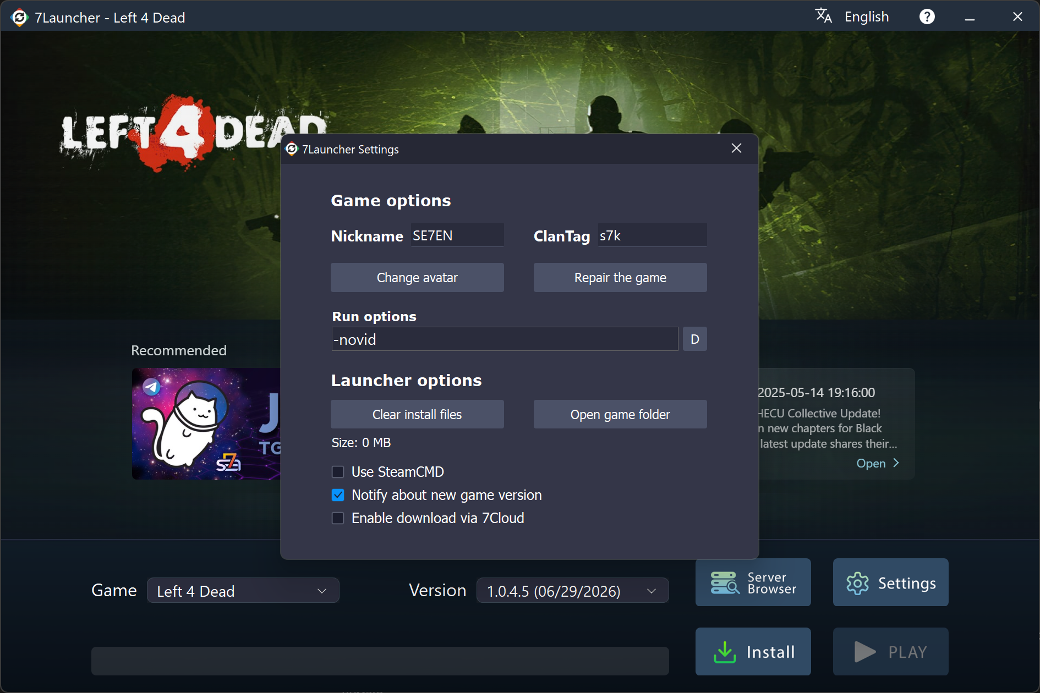Screen dimensions: 1040x693
Task: Close the 7Launcher Settings dialog
Action: point(736,148)
